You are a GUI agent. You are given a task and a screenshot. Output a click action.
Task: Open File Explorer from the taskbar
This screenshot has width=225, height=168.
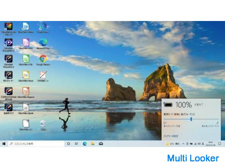[x=93, y=144]
